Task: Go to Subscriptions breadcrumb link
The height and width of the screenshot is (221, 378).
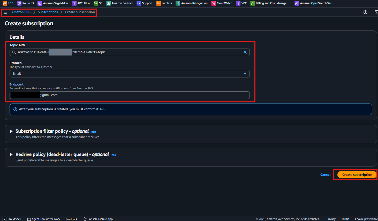Action: tap(48, 12)
